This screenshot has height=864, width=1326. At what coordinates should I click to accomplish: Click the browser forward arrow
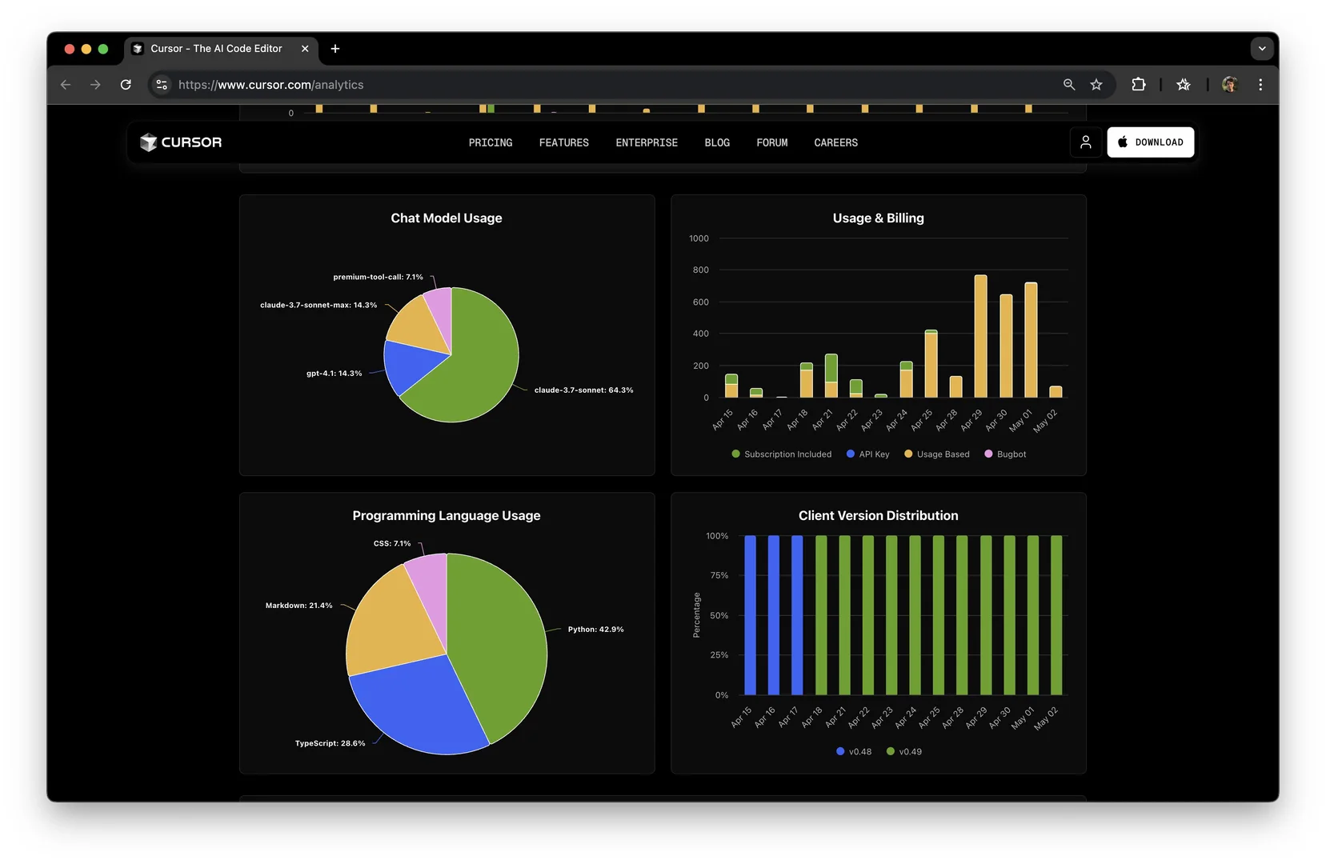[x=95, y=85]
